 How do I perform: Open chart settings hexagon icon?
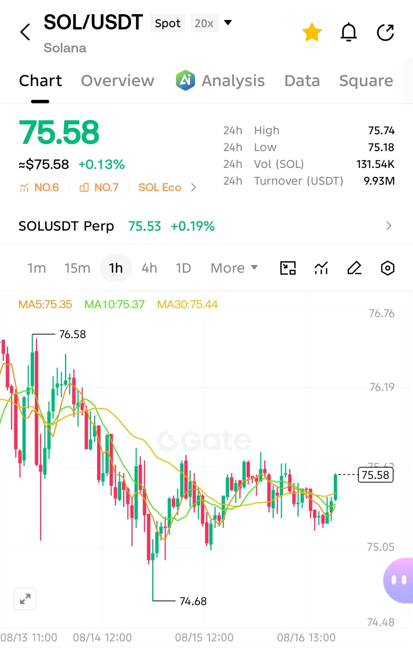point(388,268)
